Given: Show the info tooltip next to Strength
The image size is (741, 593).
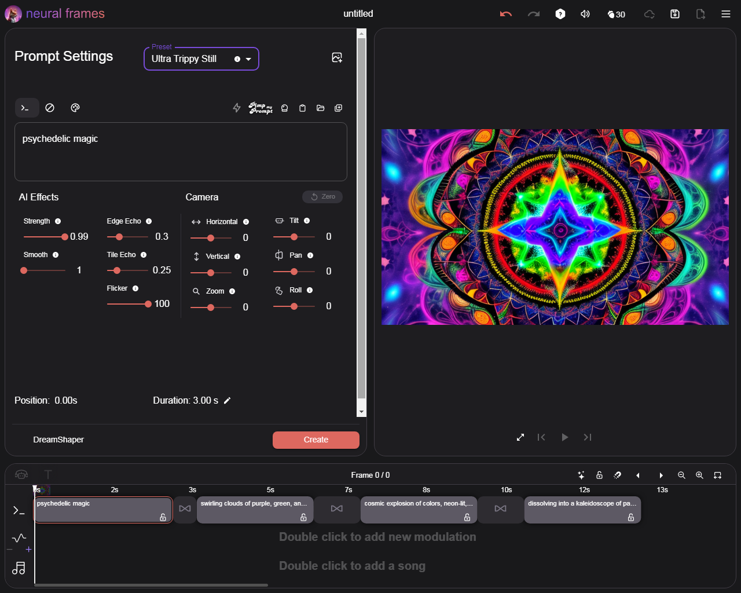Looking at the screenshot, I should 58,221.
